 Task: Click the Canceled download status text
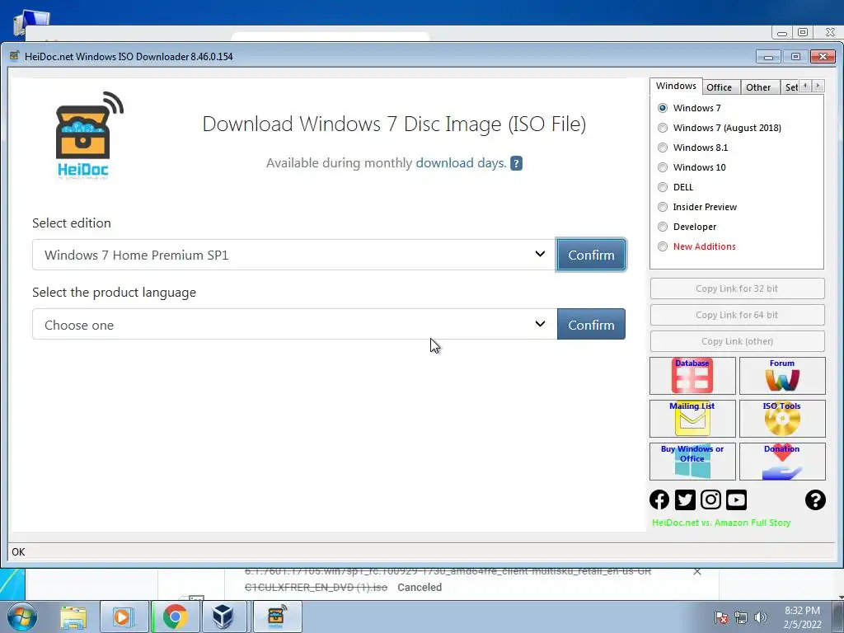click(420, 587)
